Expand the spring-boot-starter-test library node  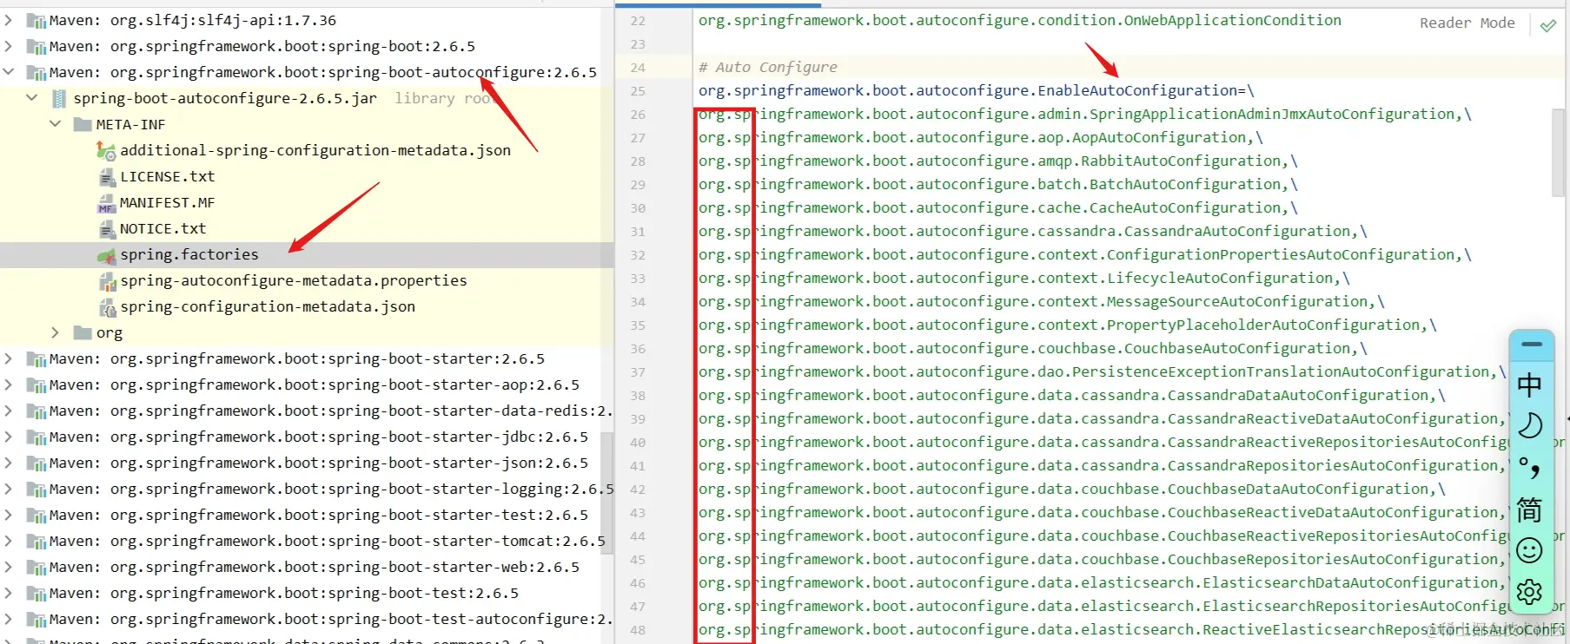click(x=9, y=515)
